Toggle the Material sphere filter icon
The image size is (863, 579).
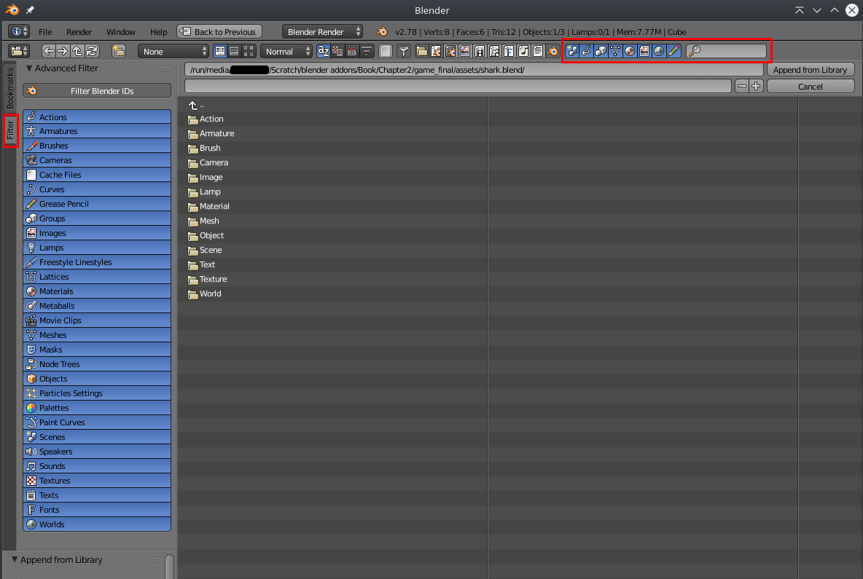coord(630,51)
